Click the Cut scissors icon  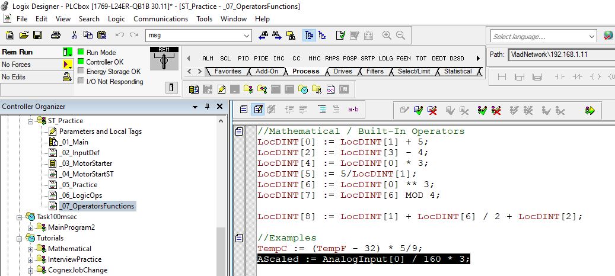point(75,36)
